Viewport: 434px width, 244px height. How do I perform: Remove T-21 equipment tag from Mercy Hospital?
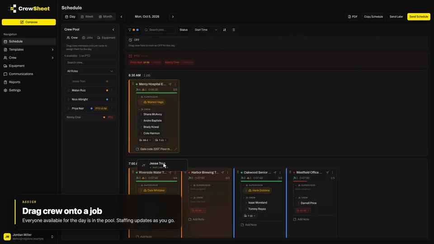(166, 140)
